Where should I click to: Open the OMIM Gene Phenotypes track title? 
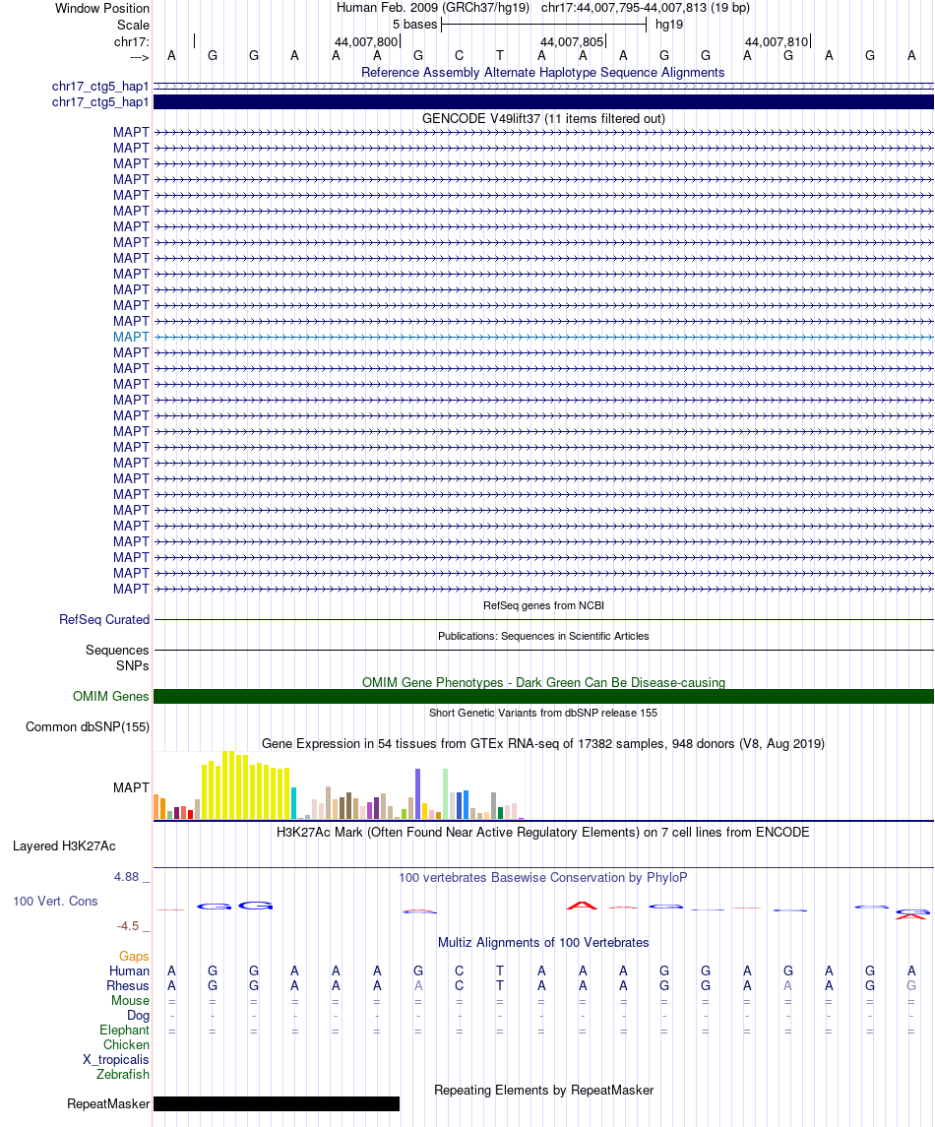(543, 683)
